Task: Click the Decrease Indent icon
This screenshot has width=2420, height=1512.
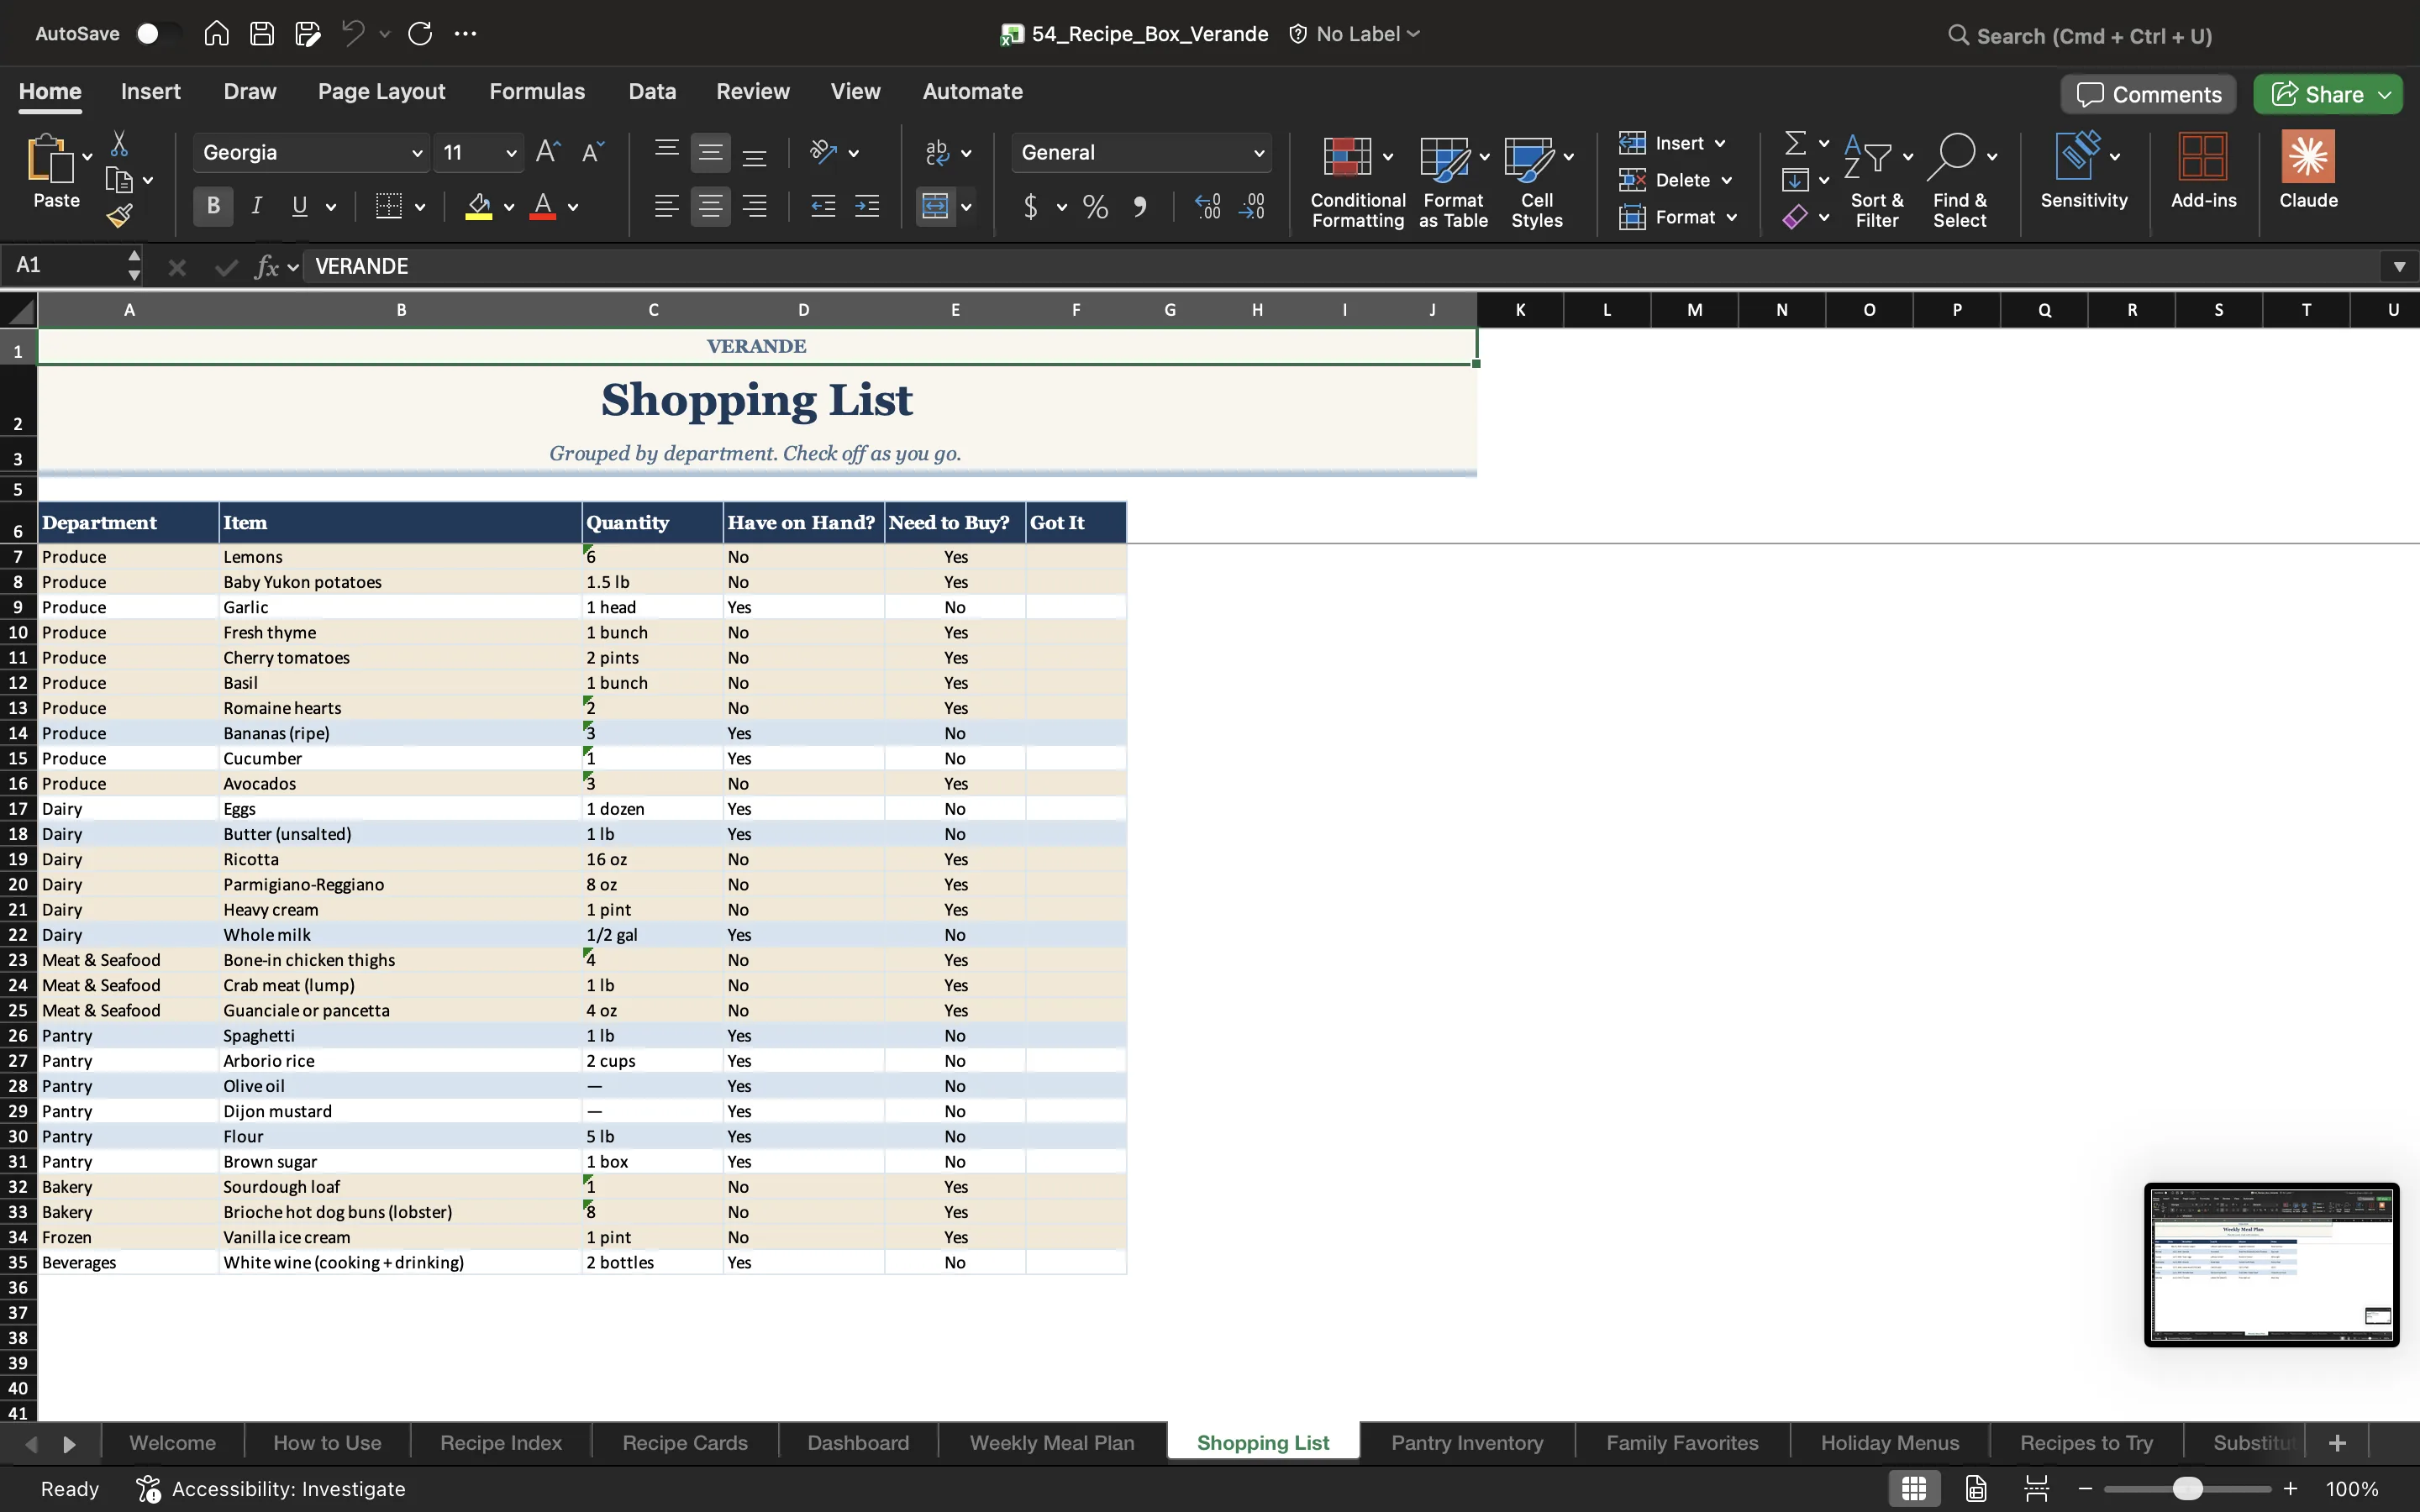Action: 823,207
